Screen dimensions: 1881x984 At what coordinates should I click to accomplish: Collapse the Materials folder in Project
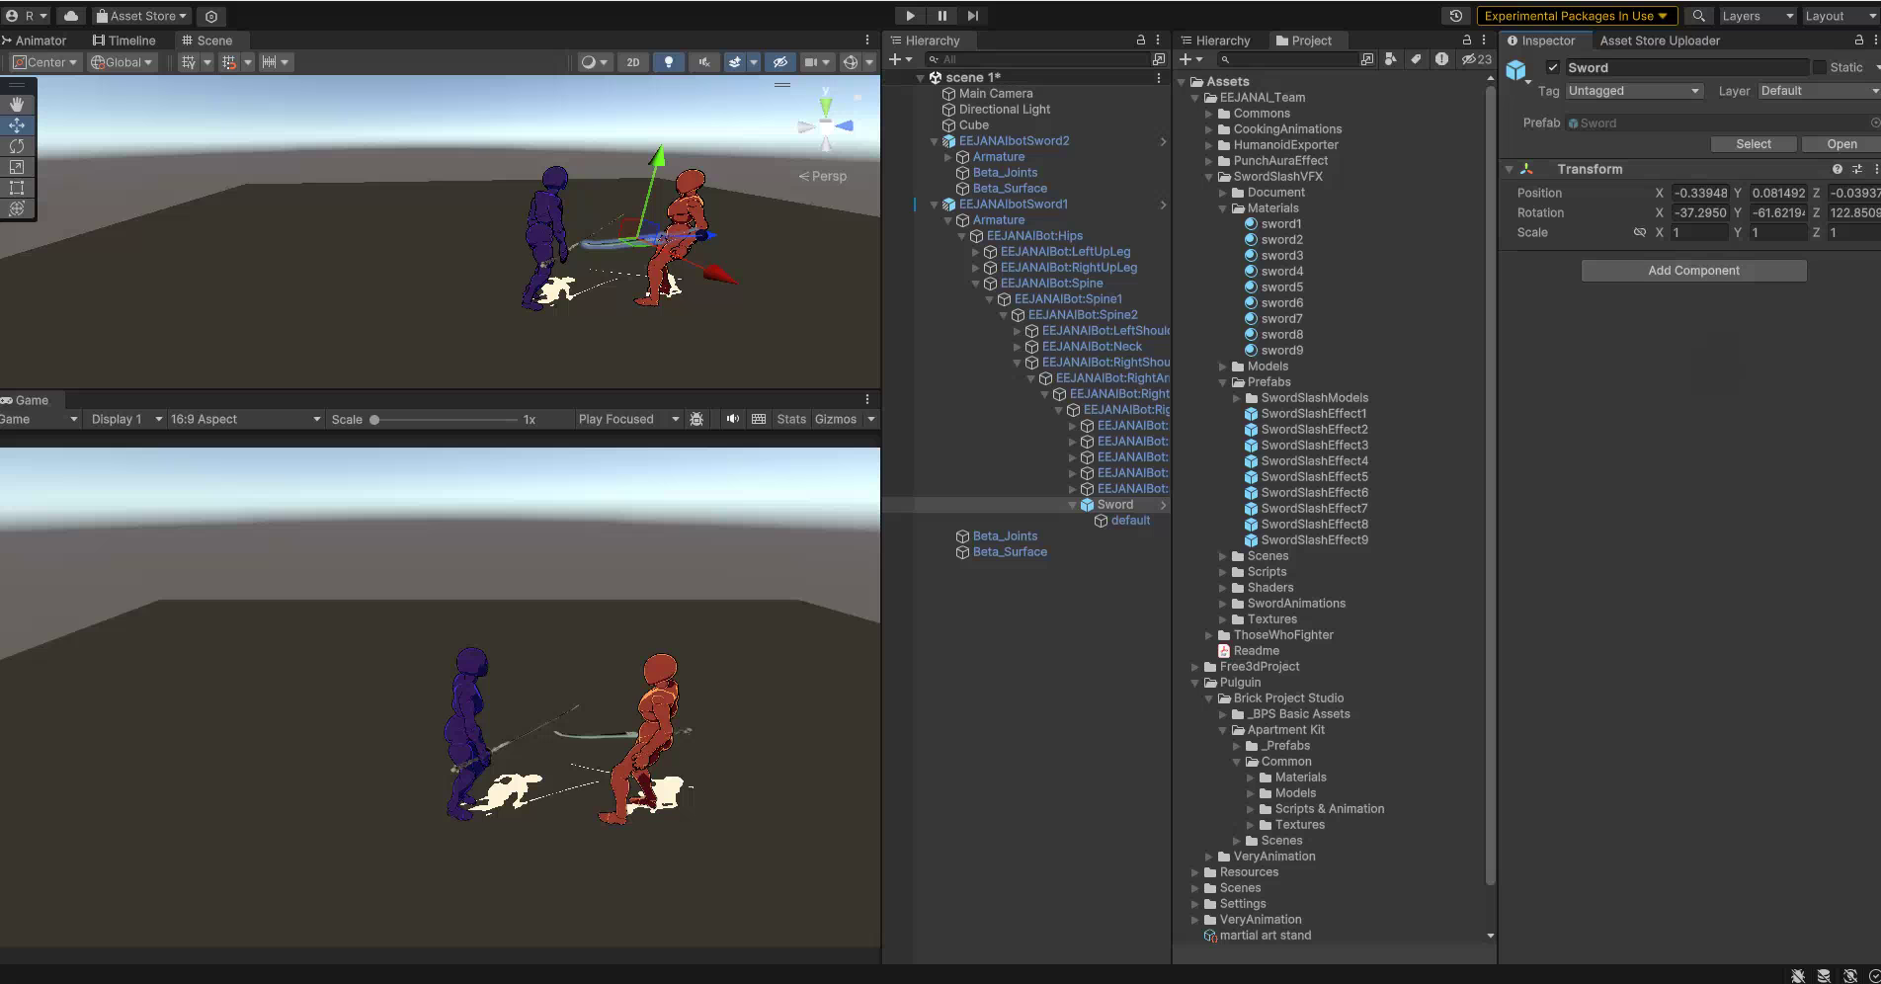coord(1223,208)
